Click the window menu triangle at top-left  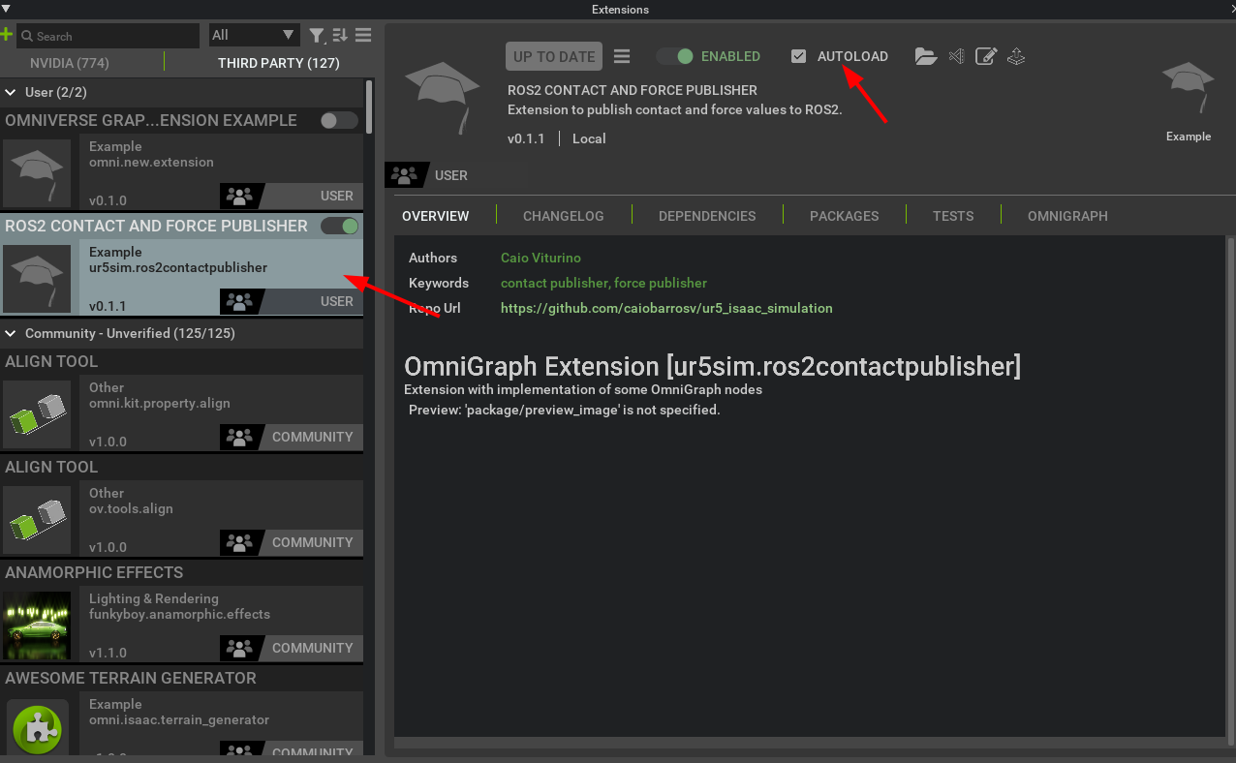[7, 9]
